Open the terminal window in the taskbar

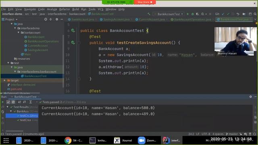point(98,141)
